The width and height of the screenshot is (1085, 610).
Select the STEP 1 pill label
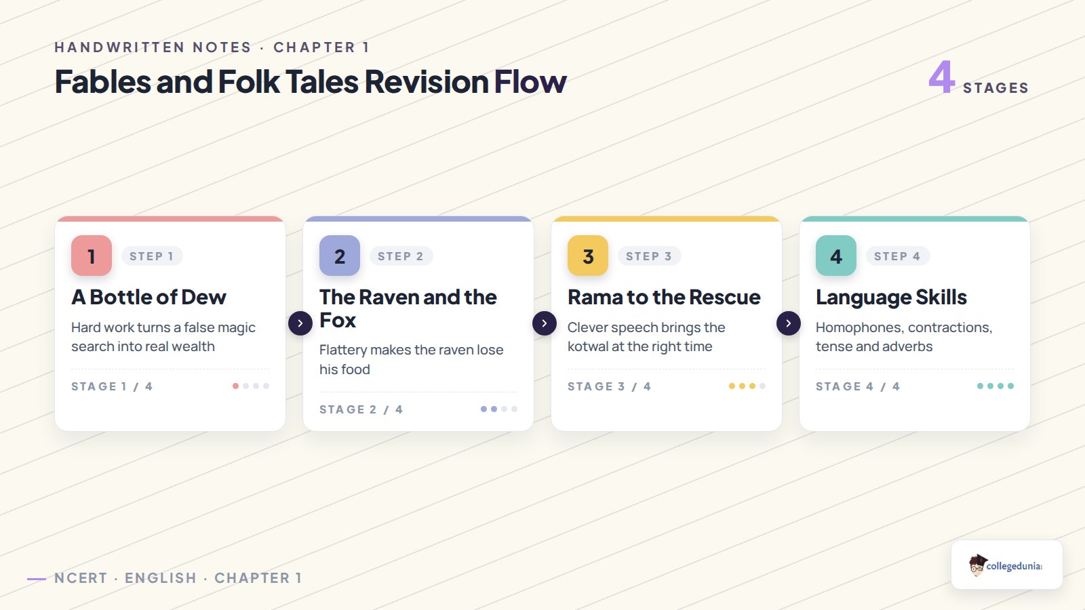(152, 256)
